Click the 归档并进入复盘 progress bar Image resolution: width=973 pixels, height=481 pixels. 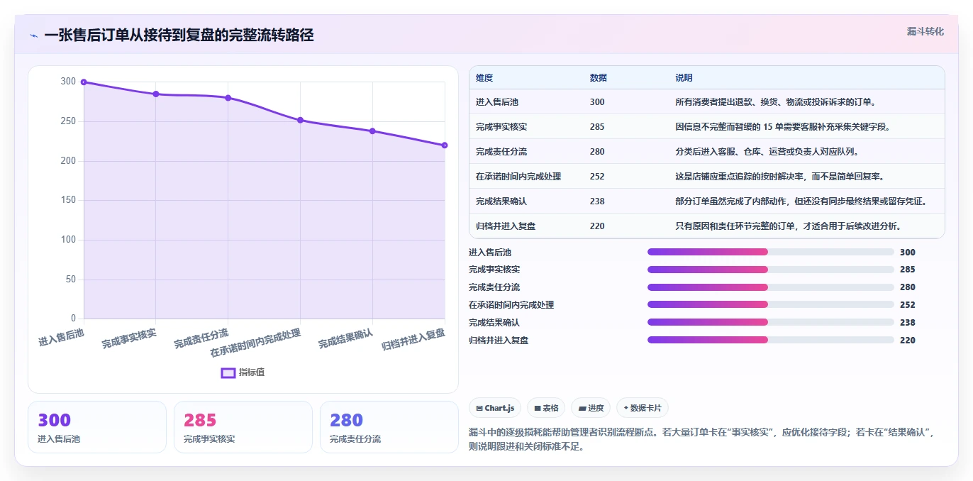click(x=771, y=340)
